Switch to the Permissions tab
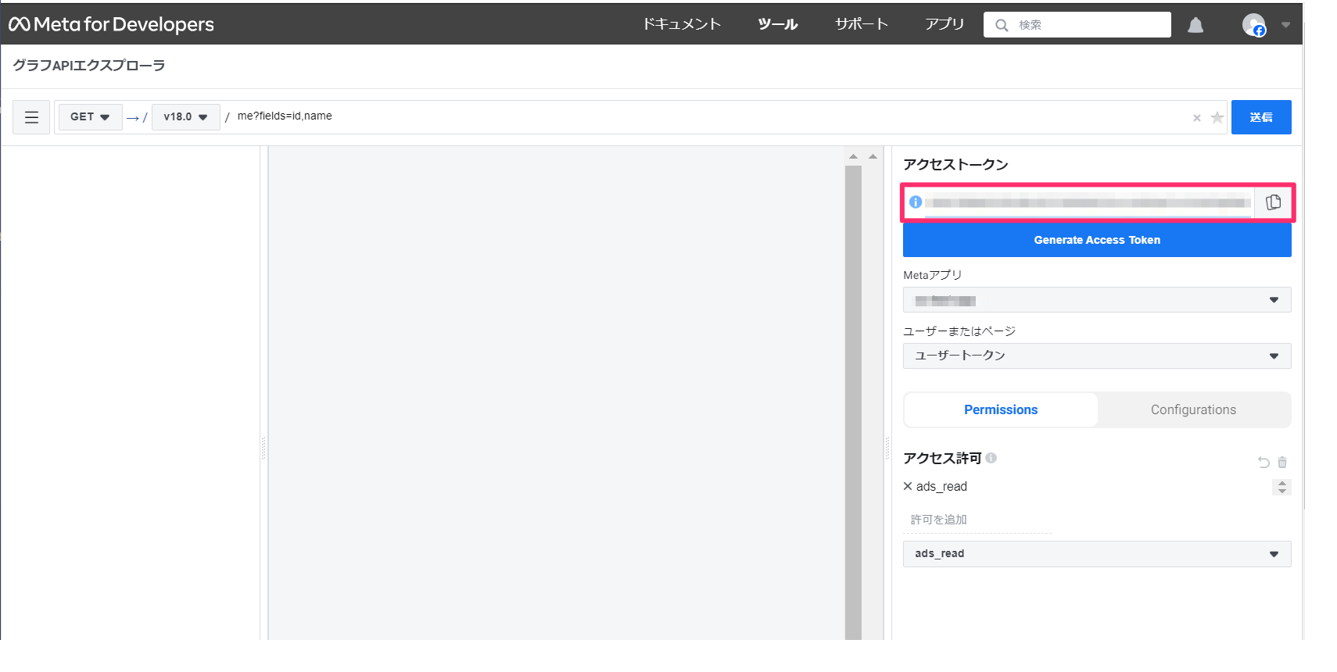The height and width of the screenshot is (672, 1337). point(1001,409)
